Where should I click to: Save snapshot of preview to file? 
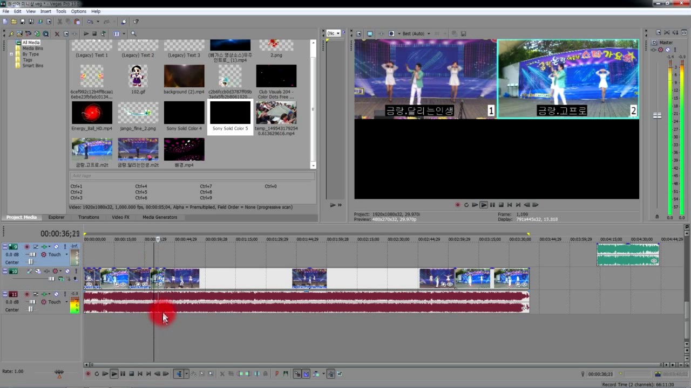tap(463, 33)
